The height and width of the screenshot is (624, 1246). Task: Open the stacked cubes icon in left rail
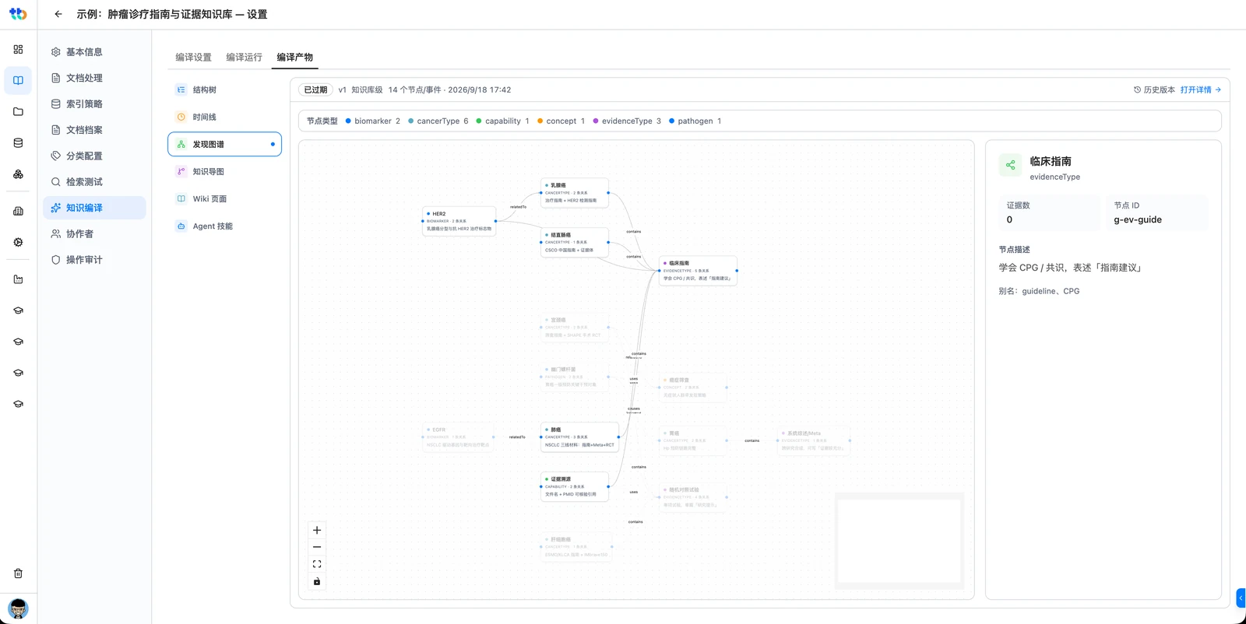[18, 174]
